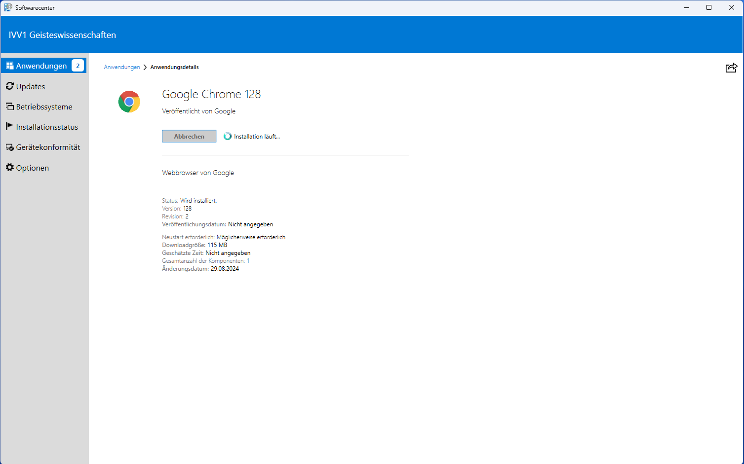Screen dimensions: 744x464
Task: Open Optionen via the gear icon
Action: [x=10, y=168]
